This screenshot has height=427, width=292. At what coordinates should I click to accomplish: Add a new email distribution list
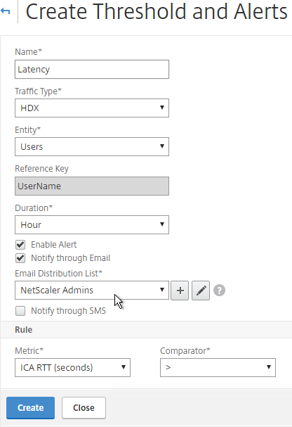coord(180,291)
